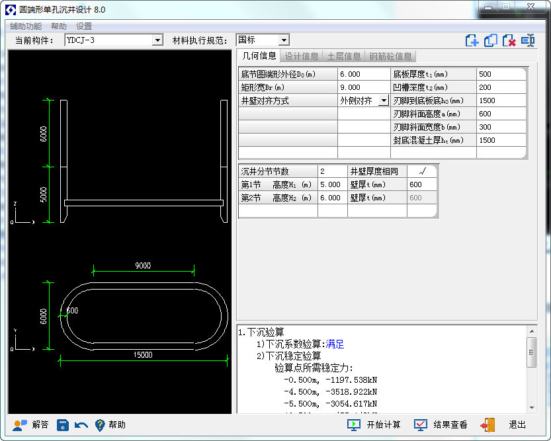Switch to the 设计信息 tab
Screen dimensions: 551x441
point(301,56)
